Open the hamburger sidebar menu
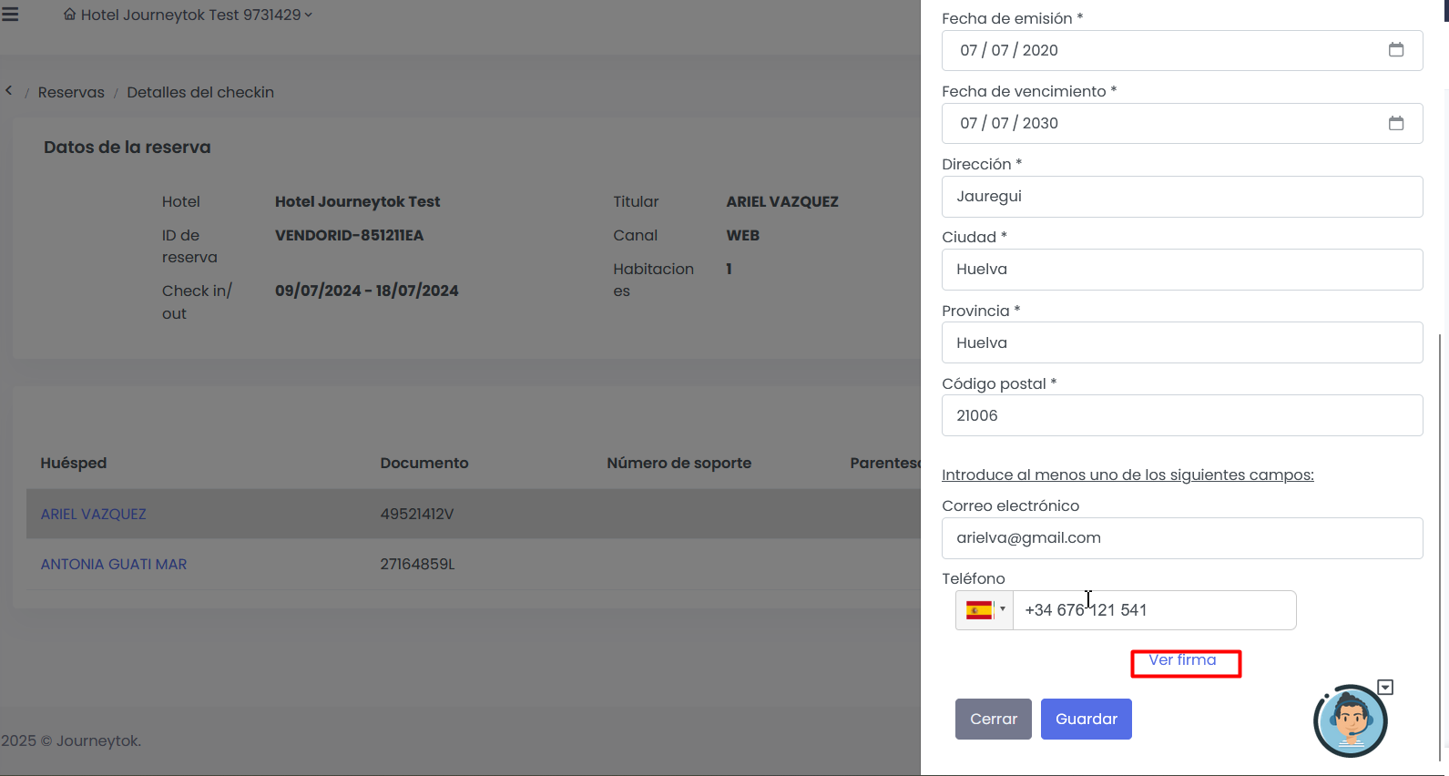The width and height of the screenshot is (1449, 776). tap(10, 15)
